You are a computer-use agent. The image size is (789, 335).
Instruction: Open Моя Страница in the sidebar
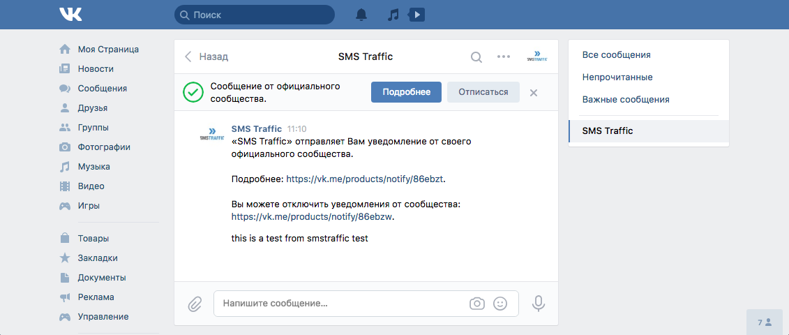click(x=108, y=50)
